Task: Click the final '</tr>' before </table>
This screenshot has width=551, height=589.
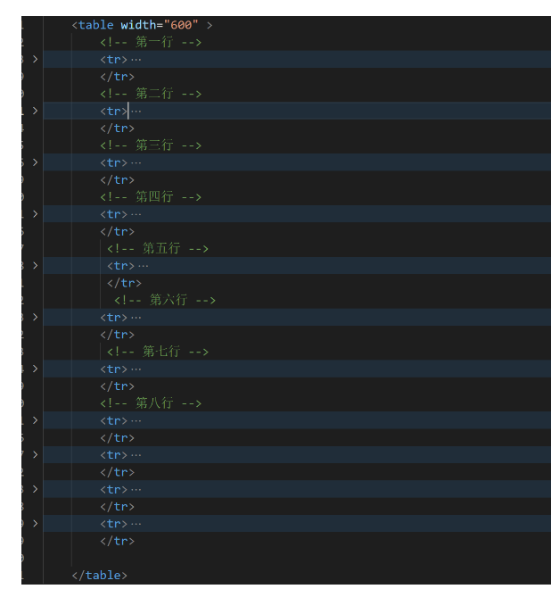Action: (117, 541)
